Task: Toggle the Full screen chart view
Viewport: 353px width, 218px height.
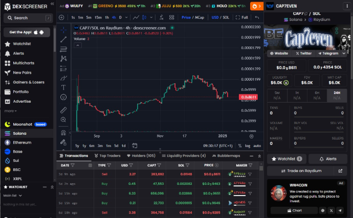Action: (x=242, y=17)
